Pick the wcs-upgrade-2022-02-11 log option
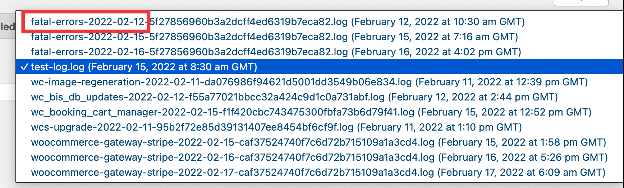 pyautogui.click(x=276, y=127)
